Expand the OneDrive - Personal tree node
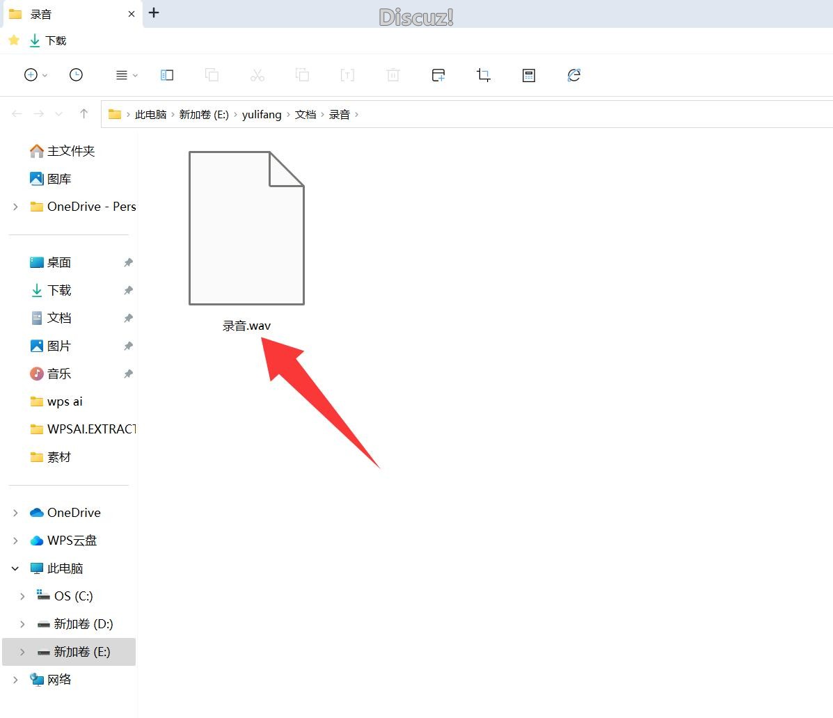Screen dimensions: 833x718 (x=15, y=207)
